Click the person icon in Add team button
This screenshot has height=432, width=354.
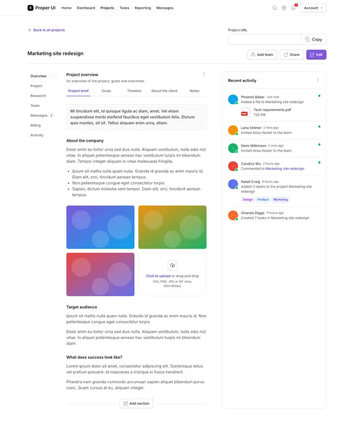point(253,54)
